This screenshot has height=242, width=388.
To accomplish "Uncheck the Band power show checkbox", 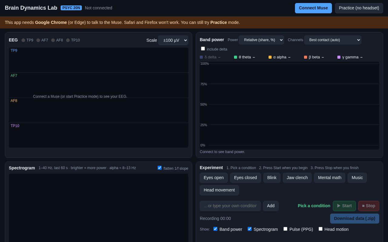I will pyautogui.click(x=216, y=229).
